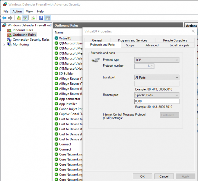Click the Actions pane header

tap(191, 26)
